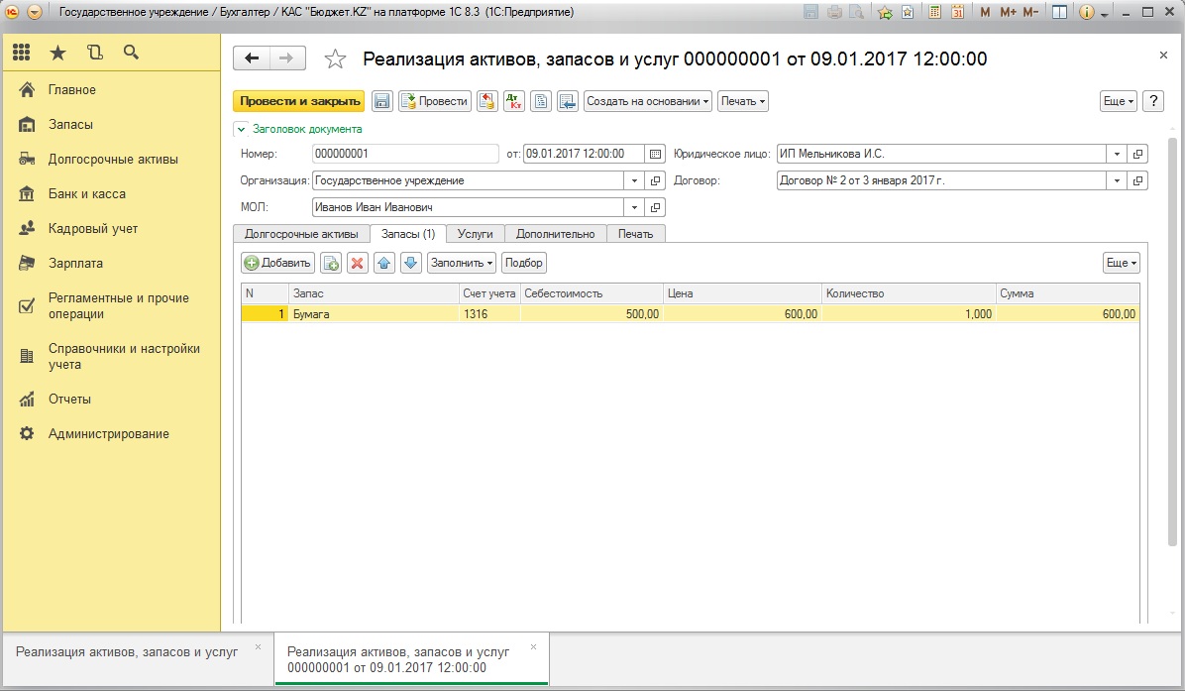The height and width of the screenshot is (691, 1185).
Task: Open the Печать tab
Action: (x=635, y=234)
